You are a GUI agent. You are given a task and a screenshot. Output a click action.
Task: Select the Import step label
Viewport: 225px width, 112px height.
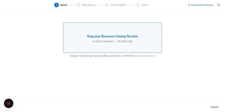click(x=145, y=5)
